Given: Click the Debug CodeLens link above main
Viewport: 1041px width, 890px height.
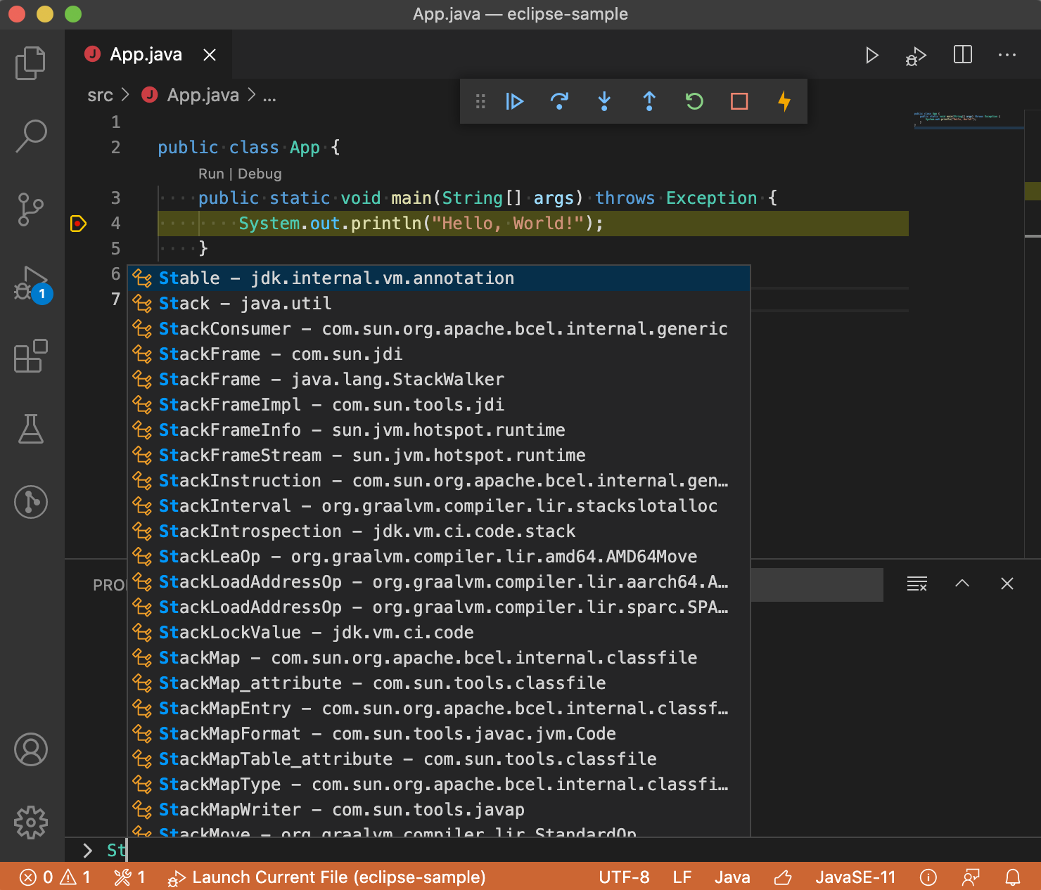Looking at the screenshot, I should [x=260, y=174].
